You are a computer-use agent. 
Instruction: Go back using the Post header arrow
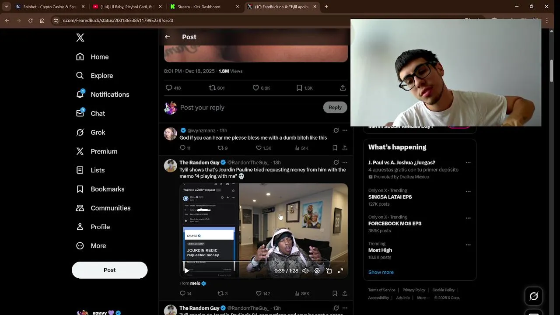coord(167,37)
